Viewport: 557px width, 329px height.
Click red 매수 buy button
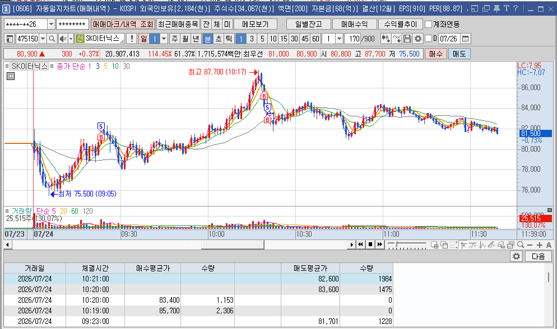tap(436, 54)
